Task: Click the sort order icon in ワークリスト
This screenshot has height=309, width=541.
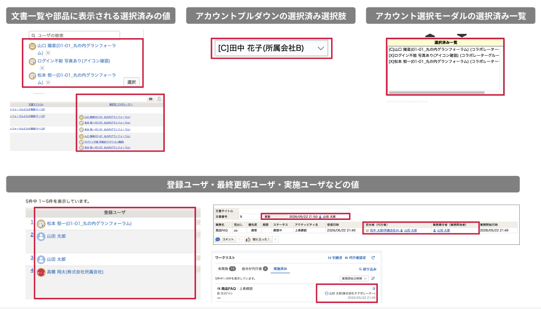Action: click(x=373, y=278)
